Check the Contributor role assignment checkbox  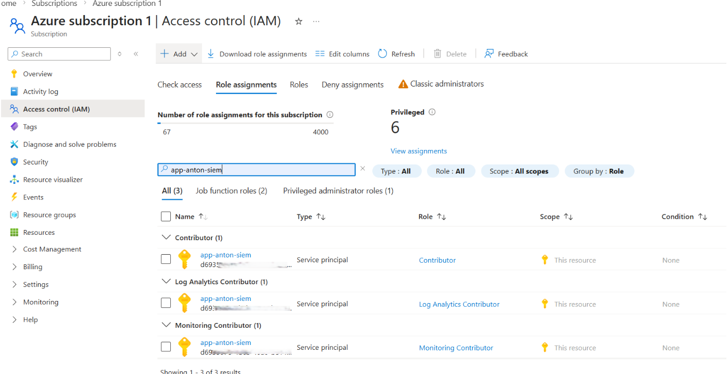point(166,260)
